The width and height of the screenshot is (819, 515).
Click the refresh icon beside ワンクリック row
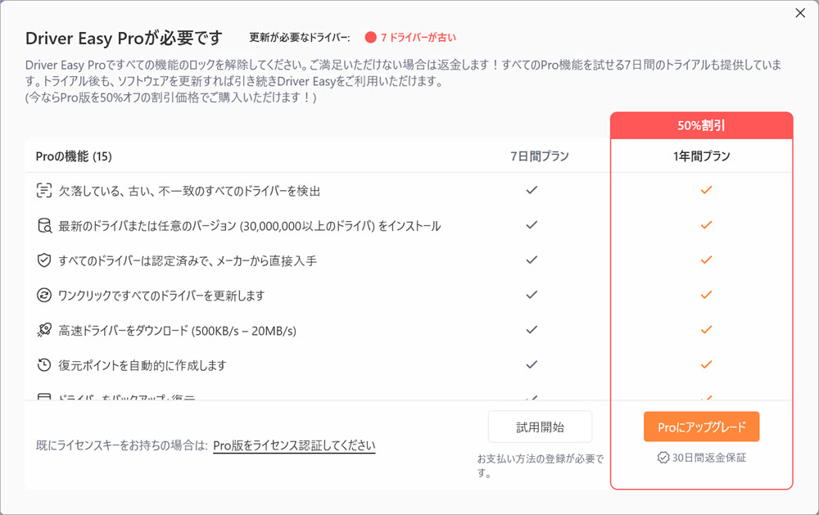point(44,295)
